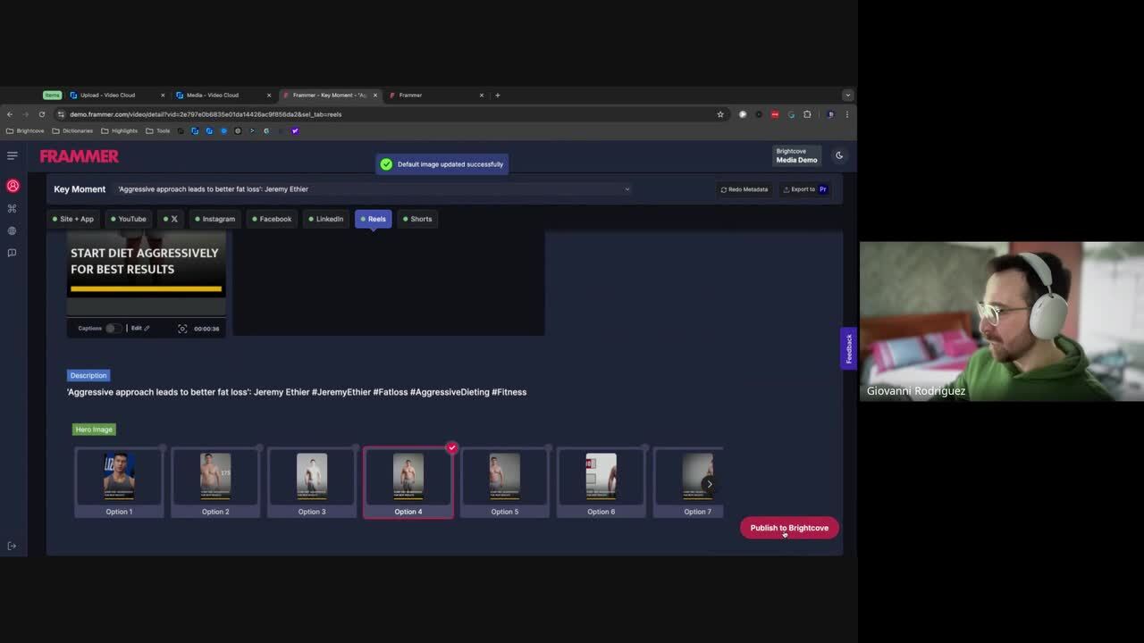
Task: Switch to the Site + App tab
Action: pyautogui.click(x=72, y=219)
